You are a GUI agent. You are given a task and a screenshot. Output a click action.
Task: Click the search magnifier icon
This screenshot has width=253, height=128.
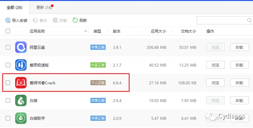point(250,20)
